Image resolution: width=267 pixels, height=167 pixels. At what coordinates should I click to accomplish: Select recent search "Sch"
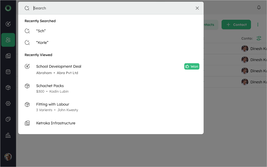[41, 31]
